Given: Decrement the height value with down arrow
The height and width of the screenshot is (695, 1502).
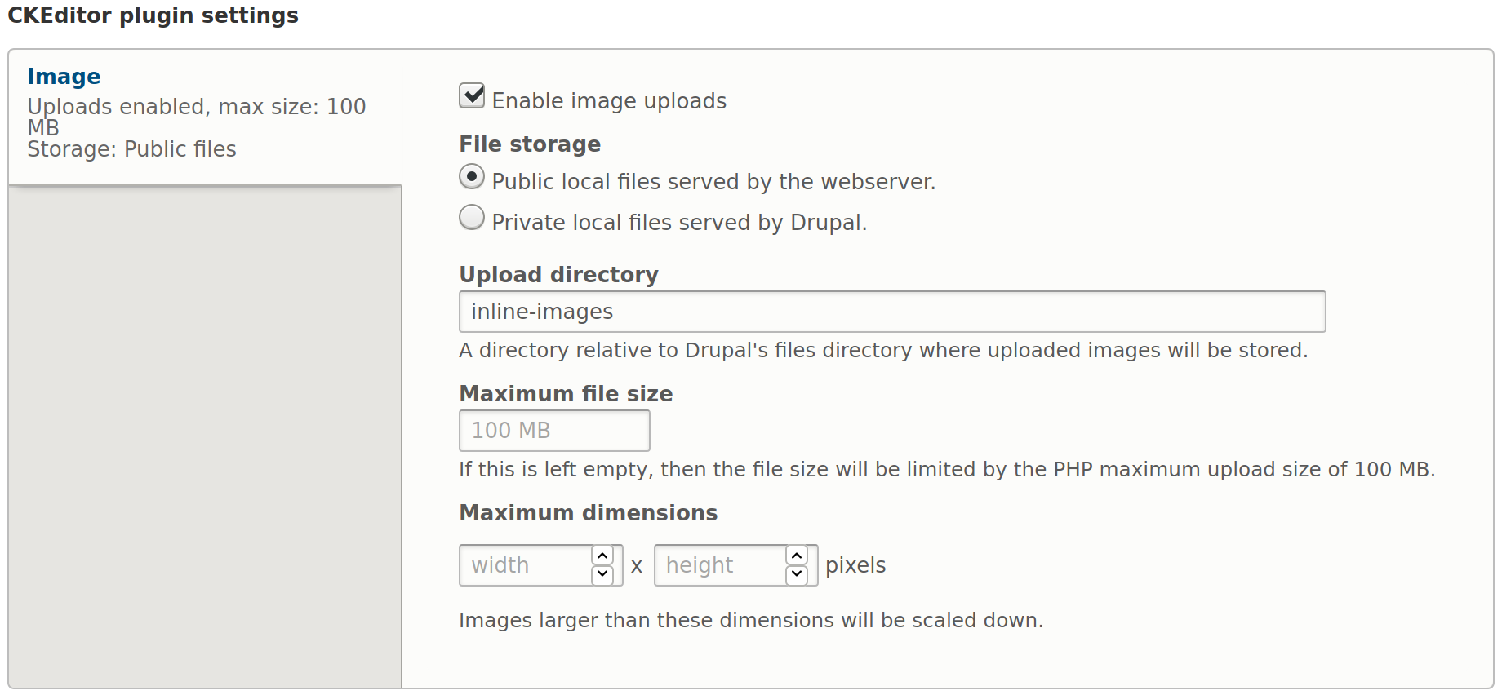Looking at the screenshot, I should (x=797, y=574).
